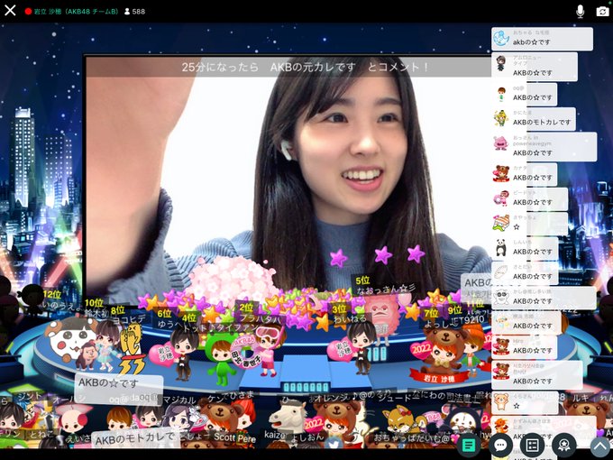Select the top comment "akbの☆です"
Image resolution: width=613 pixels, height=460 pixels.
(x=543, y=39)
